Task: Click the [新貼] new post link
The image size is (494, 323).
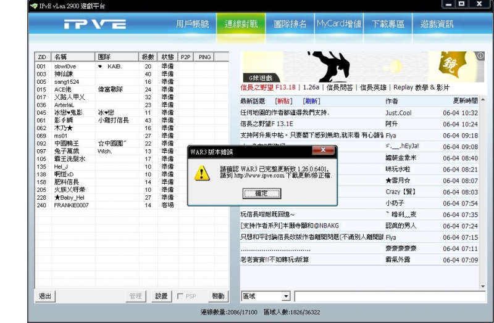Action: [283, 101]
